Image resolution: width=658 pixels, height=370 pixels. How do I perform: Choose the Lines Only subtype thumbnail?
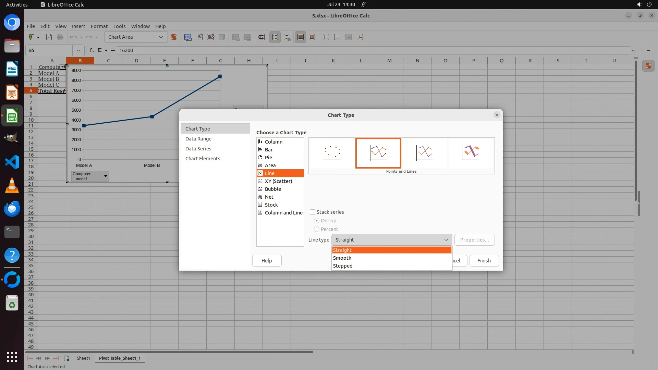point(424,153)
